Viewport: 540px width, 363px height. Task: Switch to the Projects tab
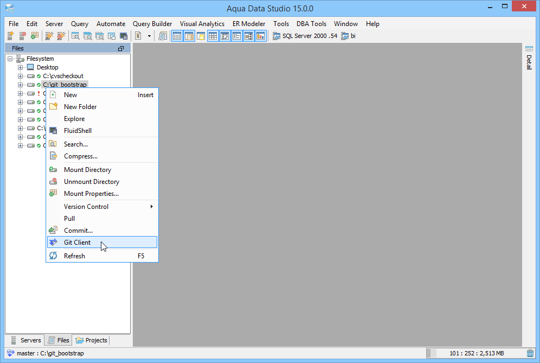[x=91, y=340]
